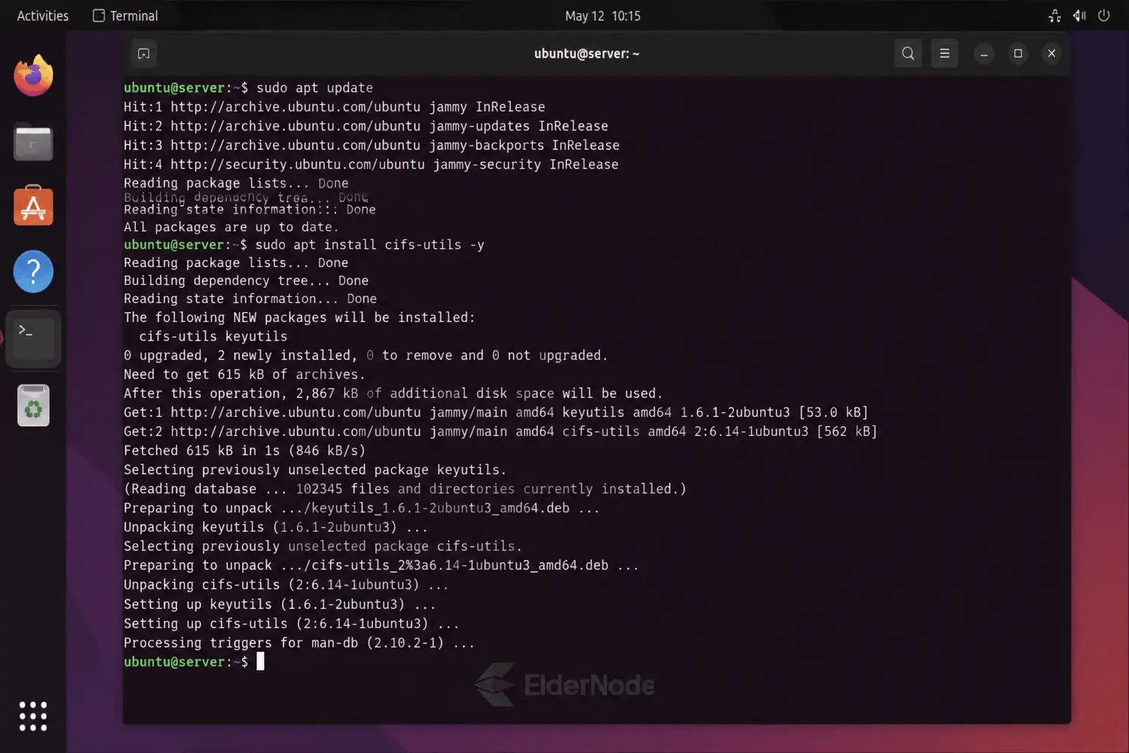Click the '0 upgraded, 2 newly installed' line
1129x753 pixels.
366,355
